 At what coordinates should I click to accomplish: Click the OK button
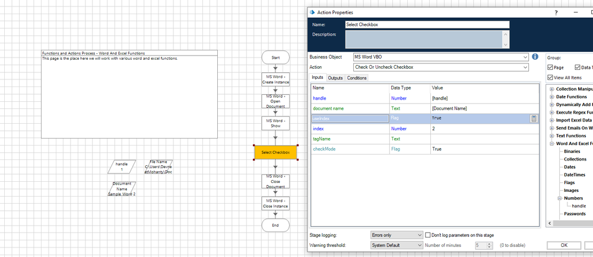[x=564, y=245]
